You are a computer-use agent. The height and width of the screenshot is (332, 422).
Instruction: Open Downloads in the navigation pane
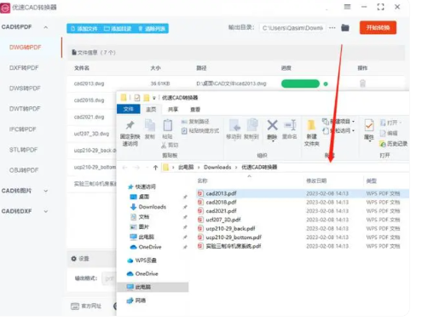(148, 207)
